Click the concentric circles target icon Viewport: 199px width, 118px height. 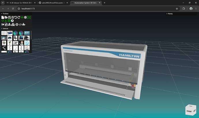[25, 17]
